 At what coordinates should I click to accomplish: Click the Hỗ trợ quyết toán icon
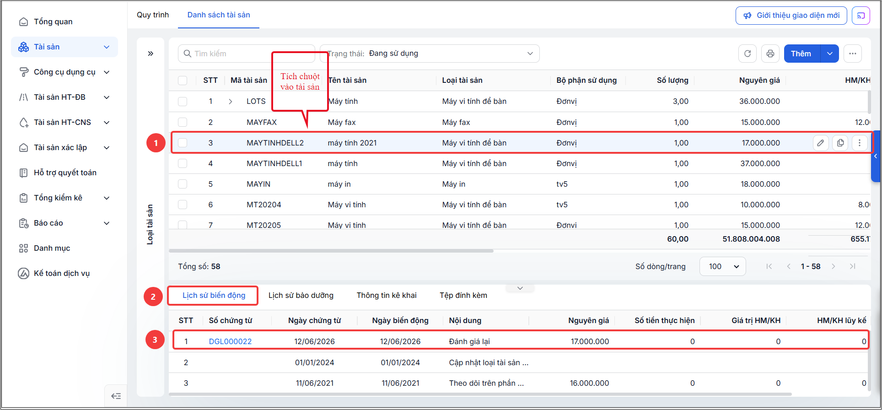tap(23, 173)
